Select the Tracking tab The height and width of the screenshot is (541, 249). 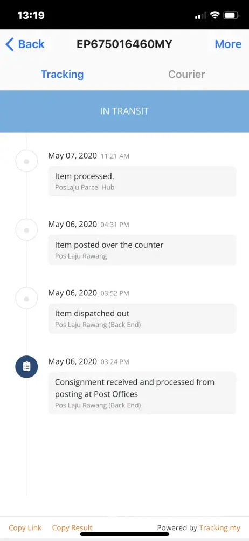point(63,74)
